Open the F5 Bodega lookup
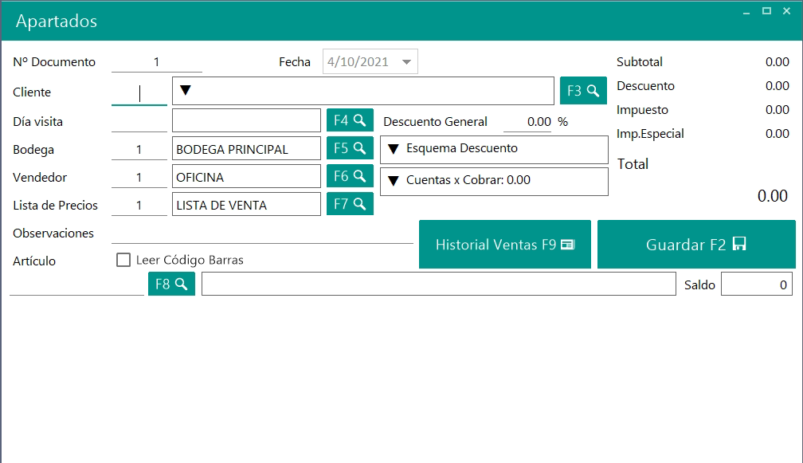This screenshot has width=803, height=463. [x=350, y=148]
